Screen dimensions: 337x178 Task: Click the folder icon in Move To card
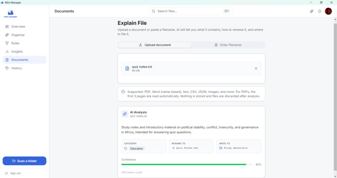tap(221, 148)
